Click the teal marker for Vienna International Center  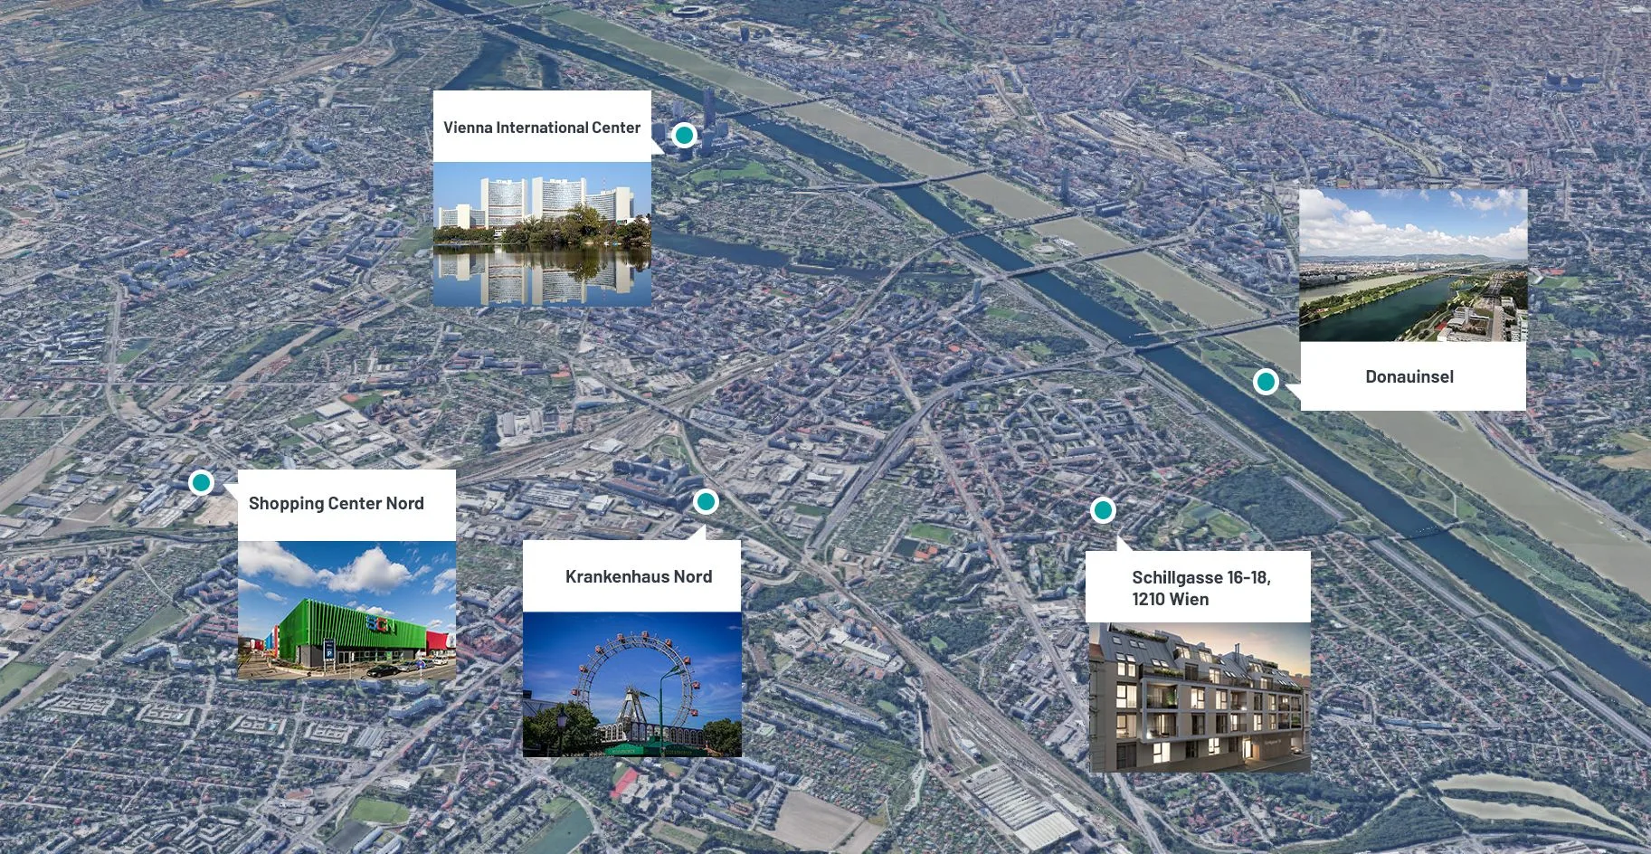[684, 136]
